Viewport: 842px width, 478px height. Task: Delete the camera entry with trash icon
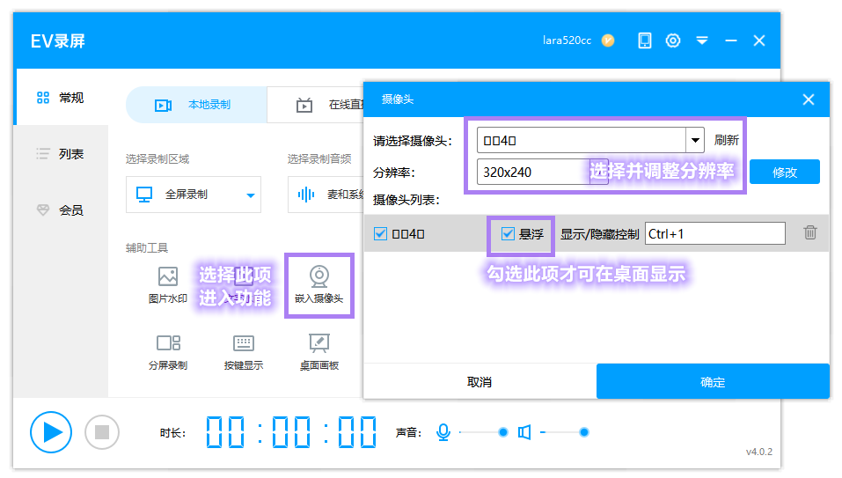click(810, 232)
